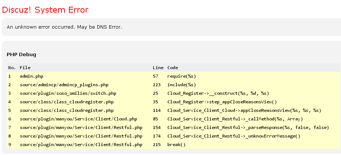Select the code 'break()'
Screen dimensions: 341x155
point(176,145)
